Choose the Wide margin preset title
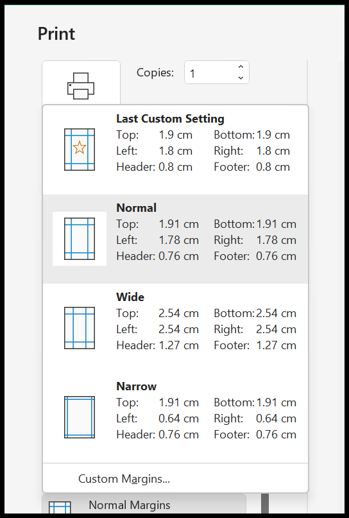Screen dimensions: 349x518 pyautogui.click(x=130, y=297)
